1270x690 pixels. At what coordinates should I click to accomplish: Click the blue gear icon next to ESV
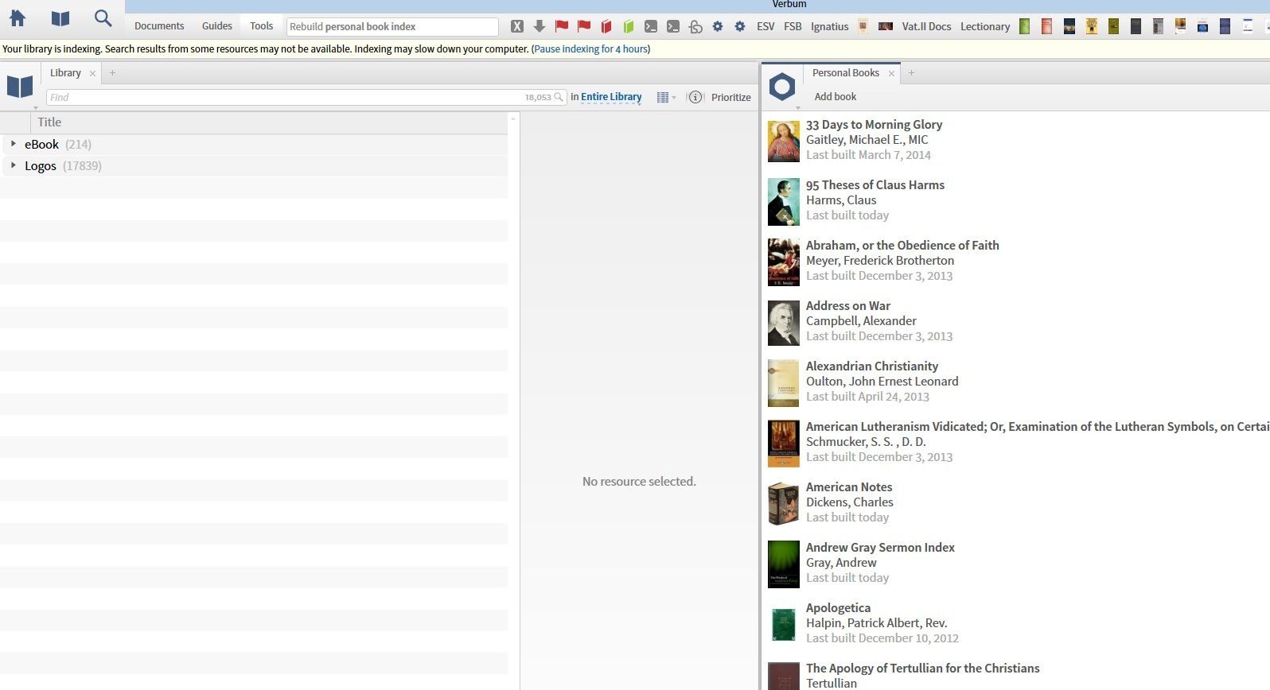tap(740, 26)
